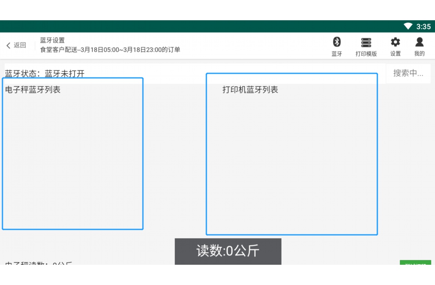Tap the green button at bottom right
This screenshot has height=285, width=435.
(415, 262)
